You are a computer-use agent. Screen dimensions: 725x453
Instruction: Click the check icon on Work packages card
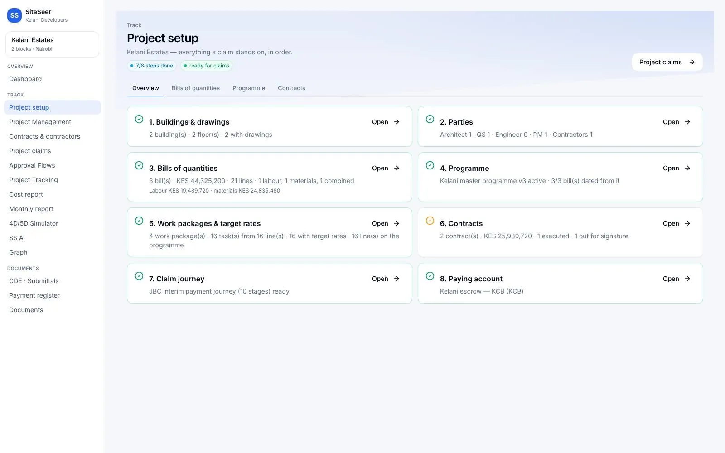point(139,221)
